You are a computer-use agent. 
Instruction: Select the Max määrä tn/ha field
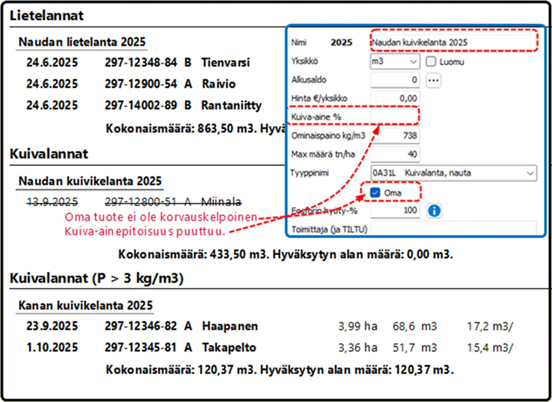pos(395,154)
